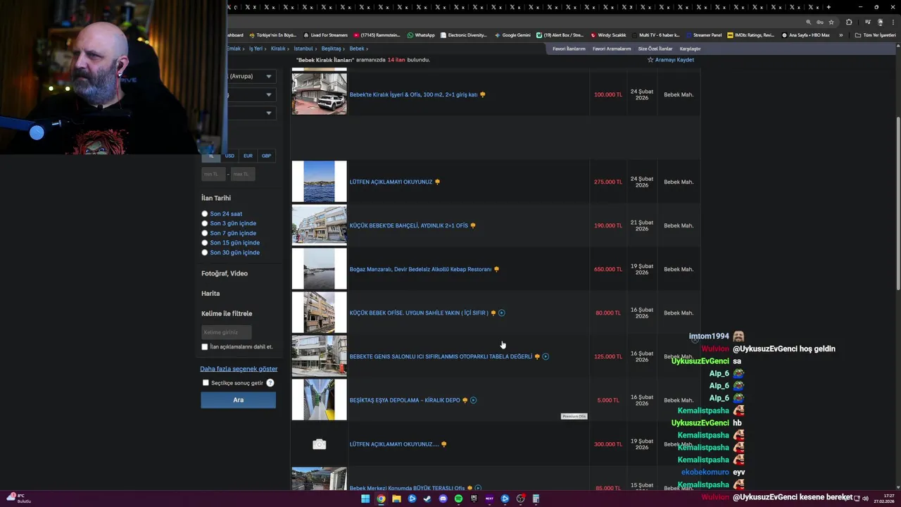Image resolution: width=901 pixels, height=507 pixels.
Task: Open Rammstein YouTube bookmark
Action: tap(377, 35)
